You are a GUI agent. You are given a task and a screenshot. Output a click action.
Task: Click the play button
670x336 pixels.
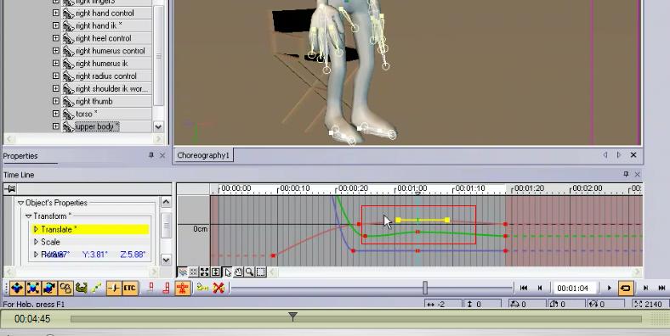[x=610, y=288]
